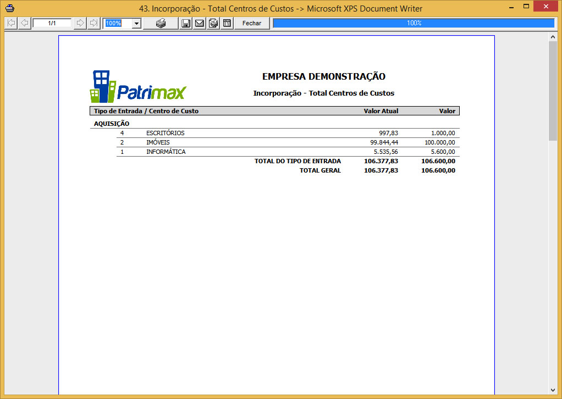Click the TOTAL GERAL label
This screenshot has width=562, height=399.
pos(320,170)
